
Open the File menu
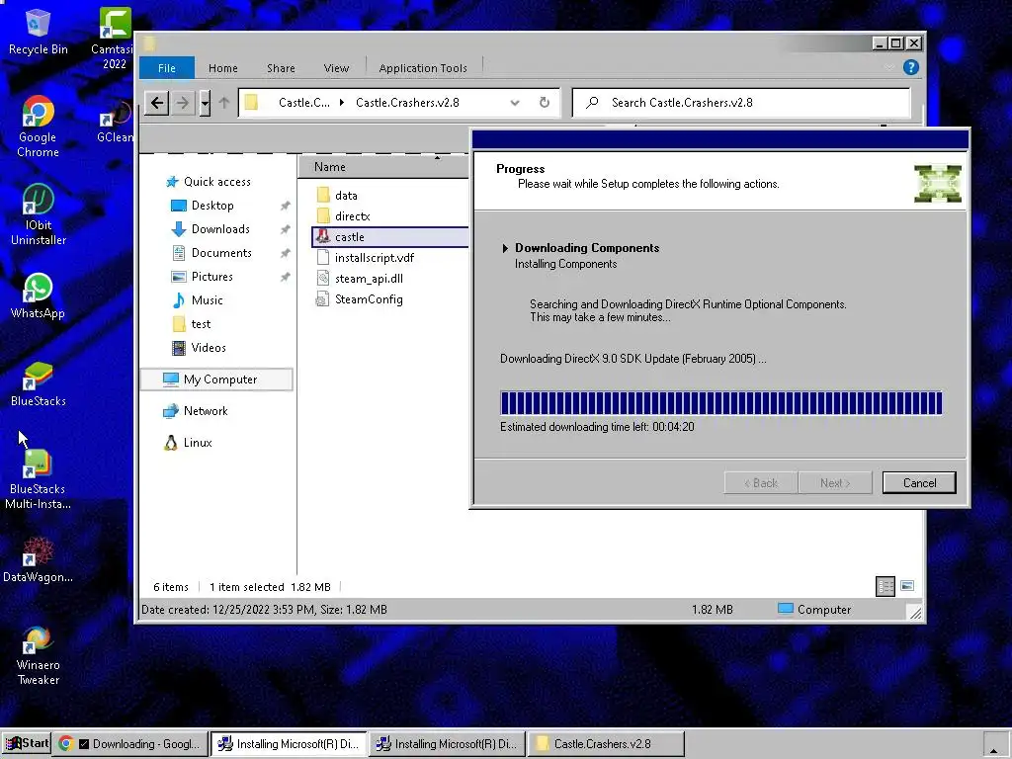pos(166,68)
